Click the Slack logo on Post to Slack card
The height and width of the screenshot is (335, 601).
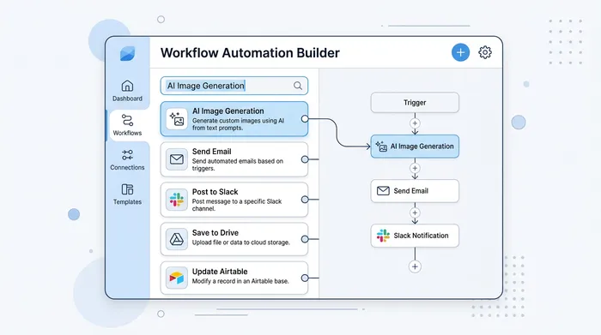[177, 200]
